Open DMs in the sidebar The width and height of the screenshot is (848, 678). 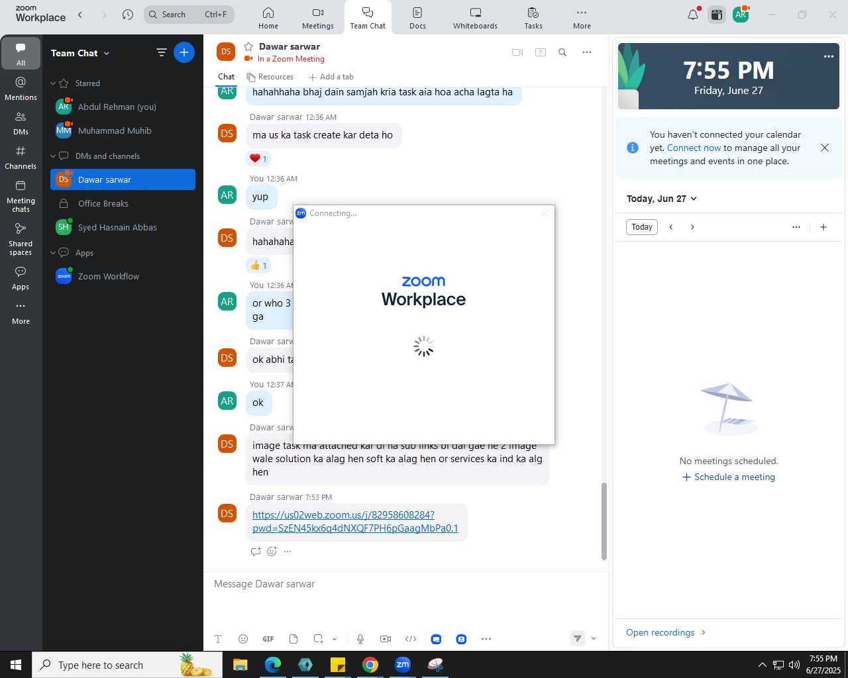[x=21, y=122]
